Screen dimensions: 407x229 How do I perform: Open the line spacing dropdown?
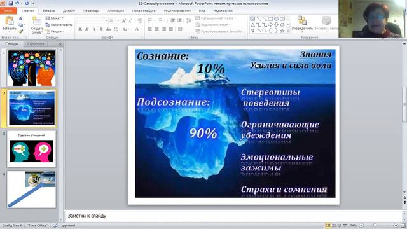pos(190,20)
